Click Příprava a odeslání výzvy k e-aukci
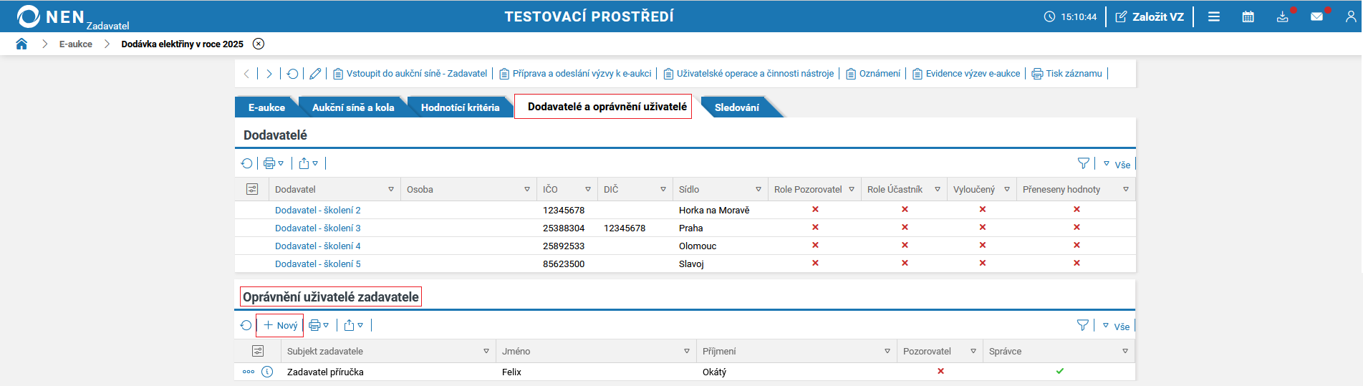 [576, 74]
